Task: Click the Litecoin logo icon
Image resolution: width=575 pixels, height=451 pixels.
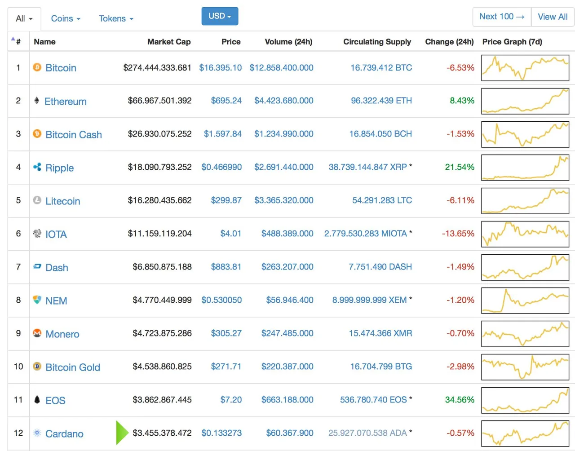Action: (x=37, y=200)
